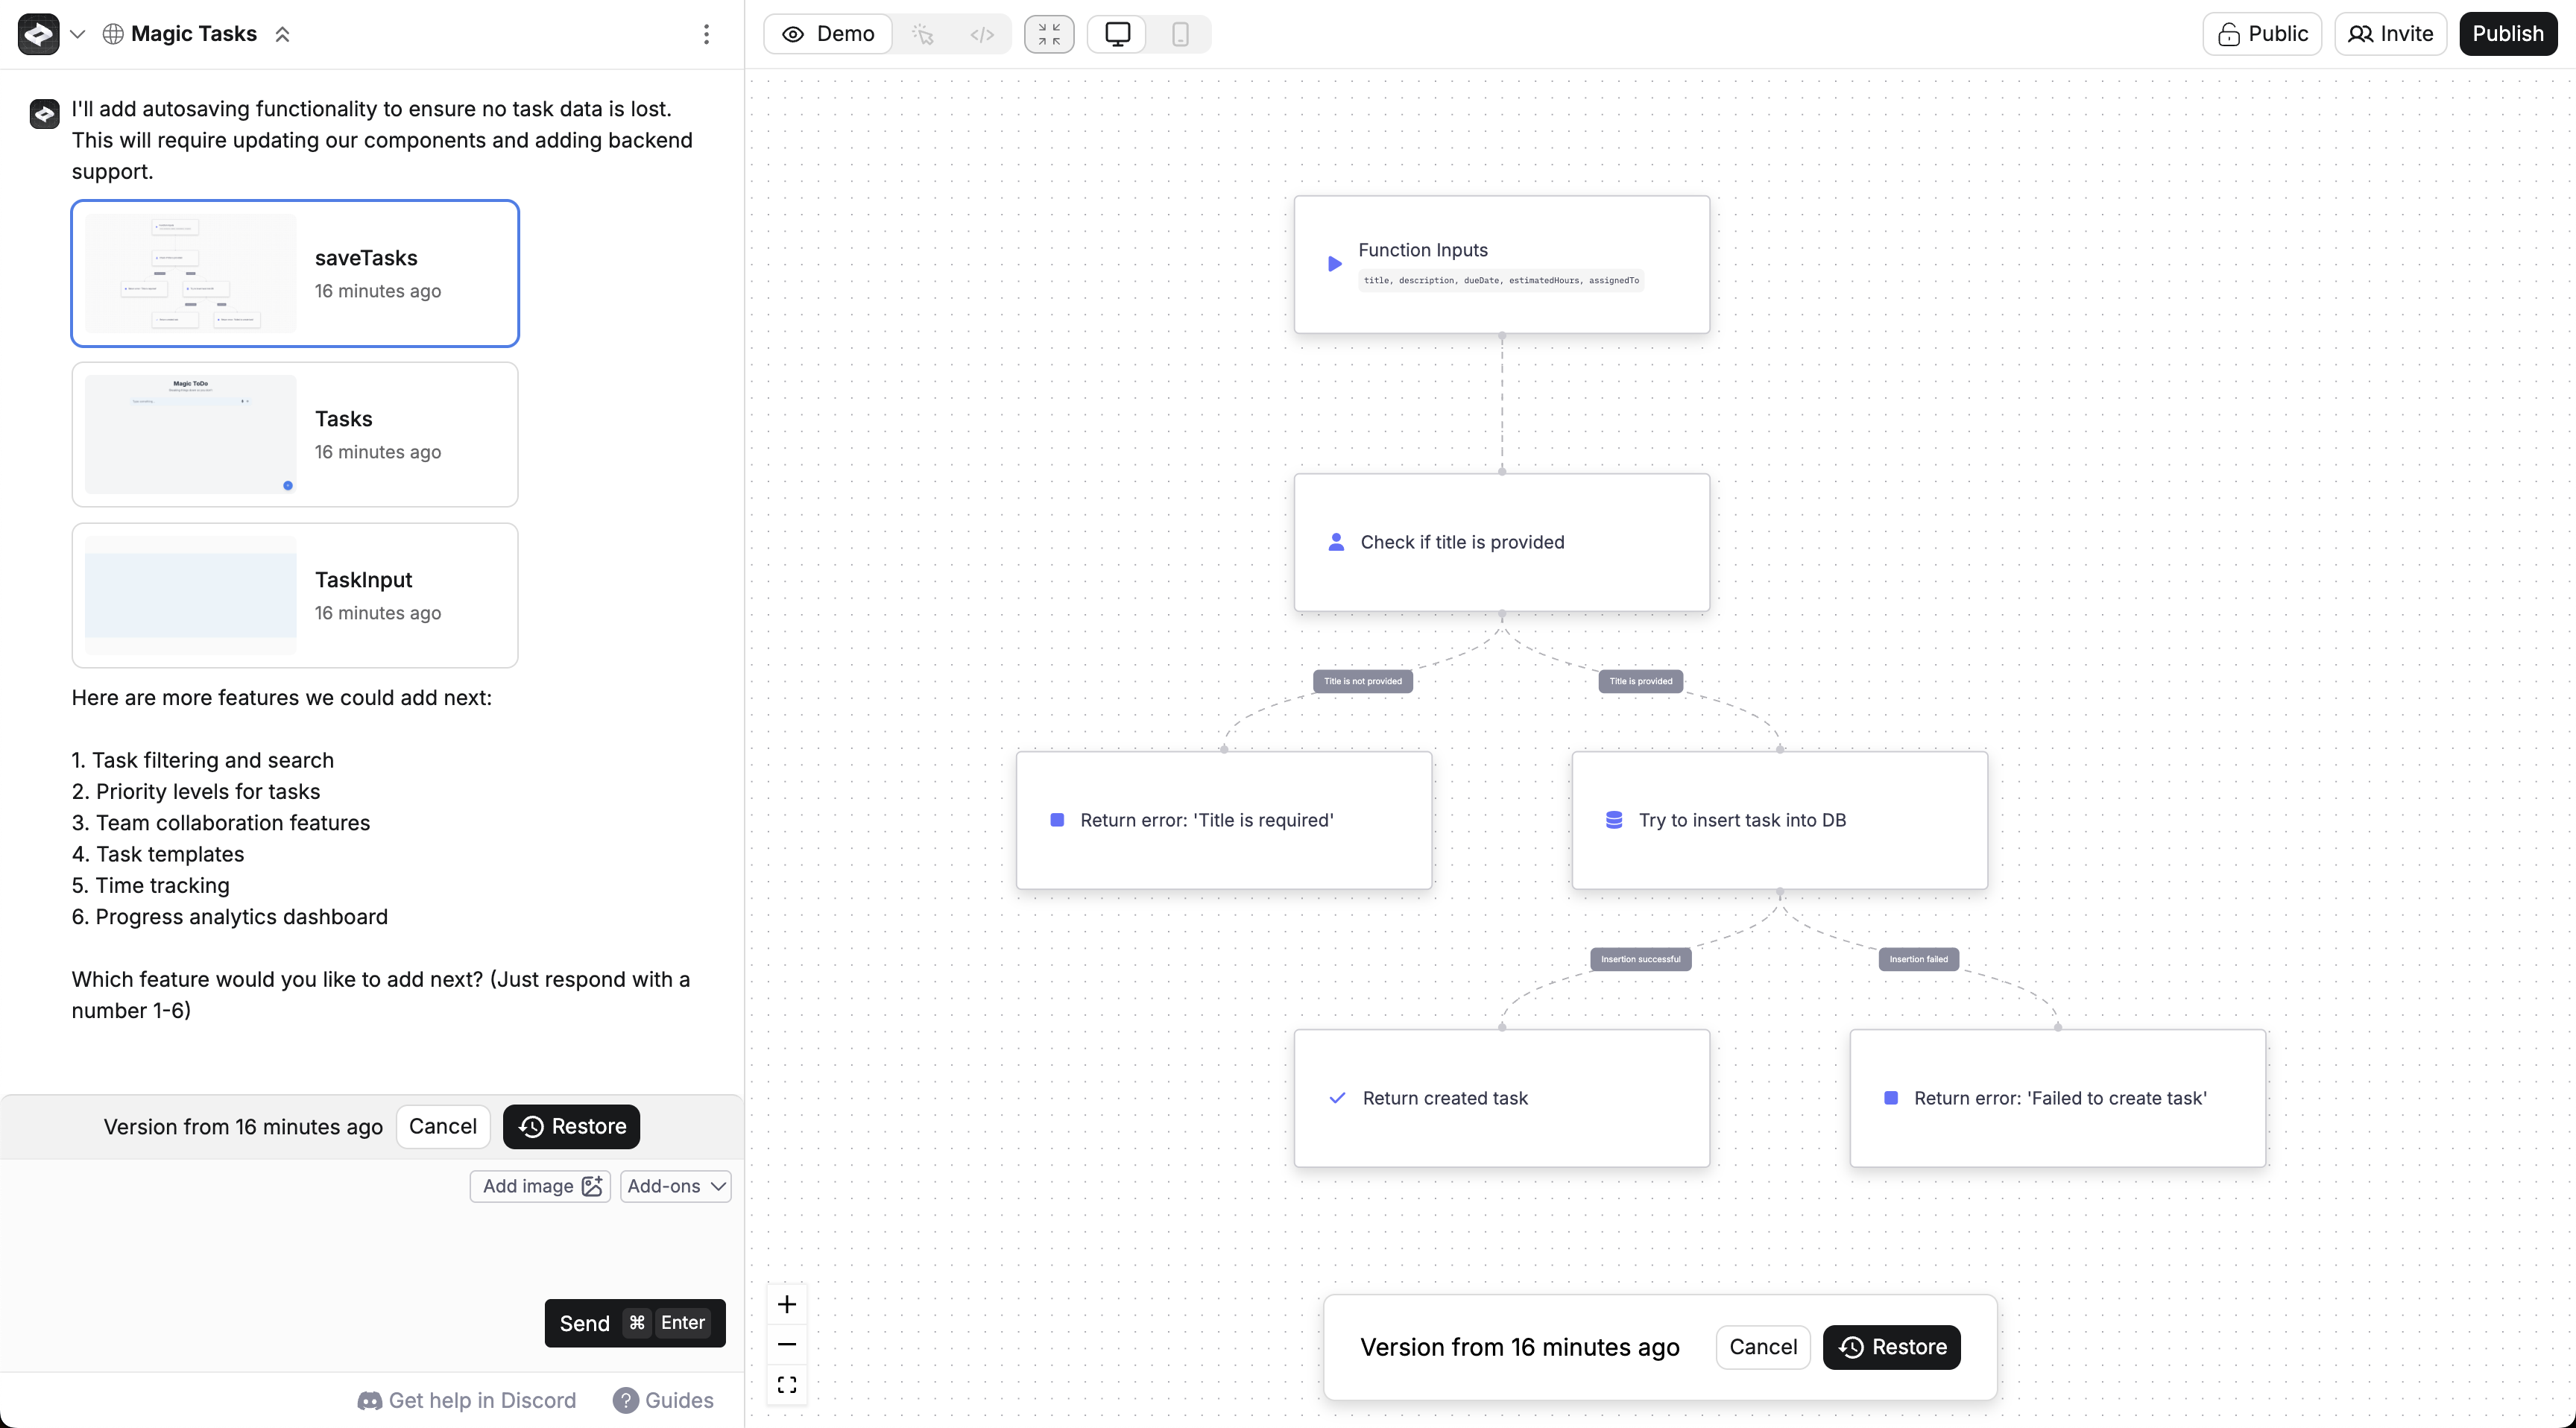Zoom in the canvas with plus
Screen dimensions: 2576x1428
(x=787, y=1304)
